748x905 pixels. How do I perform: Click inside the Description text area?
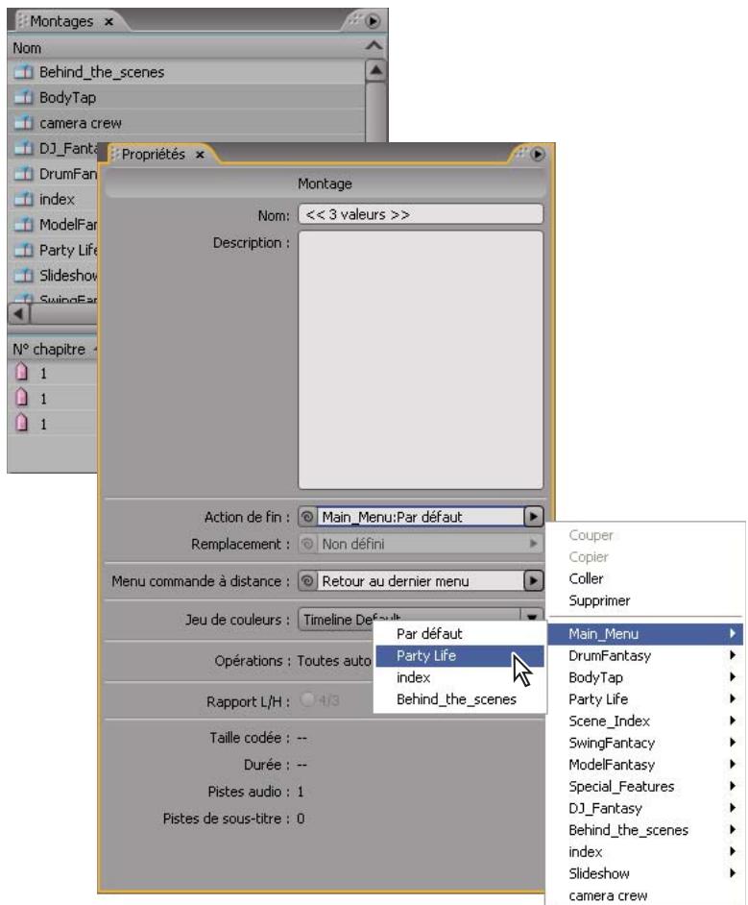coord(421,359)
